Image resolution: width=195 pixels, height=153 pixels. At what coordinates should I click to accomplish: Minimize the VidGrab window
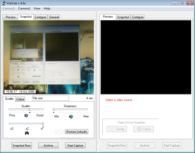point(175,3)
